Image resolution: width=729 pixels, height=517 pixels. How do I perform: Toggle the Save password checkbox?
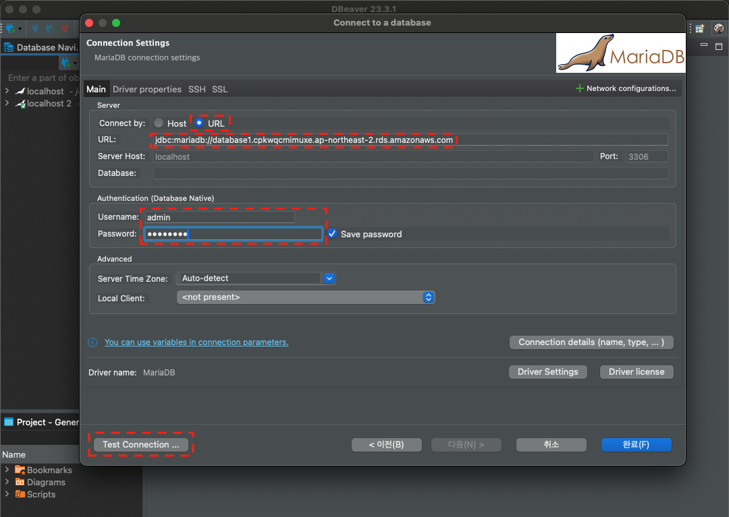[332, 233]
